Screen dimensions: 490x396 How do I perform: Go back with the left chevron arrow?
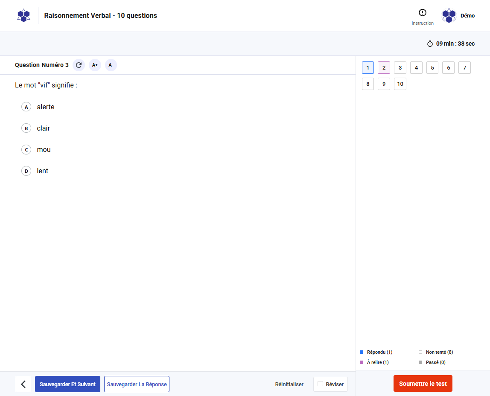click(23, 384)
